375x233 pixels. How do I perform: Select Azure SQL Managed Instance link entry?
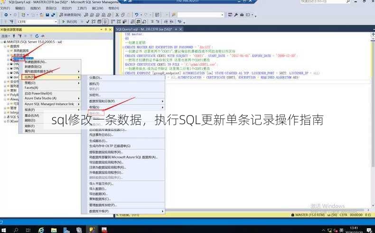[x=50, y=104]
